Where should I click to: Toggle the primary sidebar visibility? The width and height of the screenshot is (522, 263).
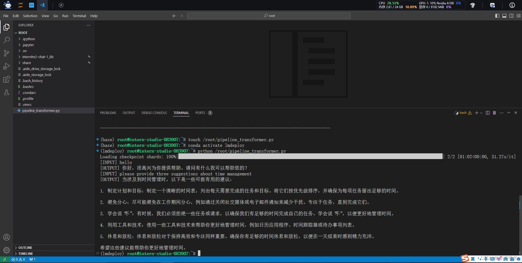click(498, 16)
